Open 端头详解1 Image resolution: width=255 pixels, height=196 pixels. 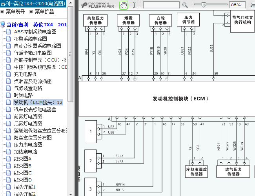pyautogui.click(x=25, y=187)
